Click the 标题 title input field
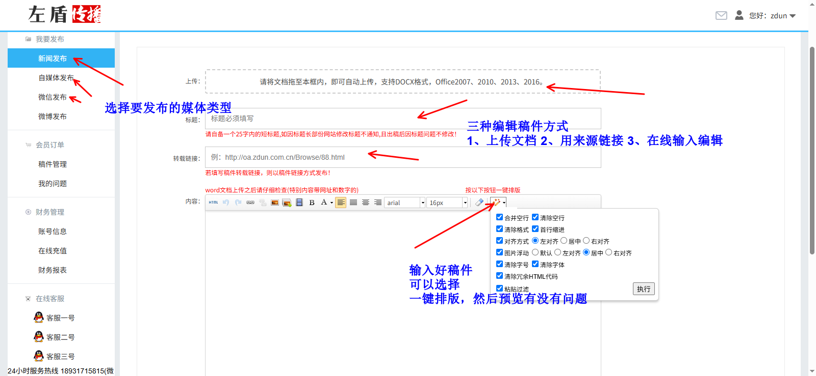 pos(403,119)
